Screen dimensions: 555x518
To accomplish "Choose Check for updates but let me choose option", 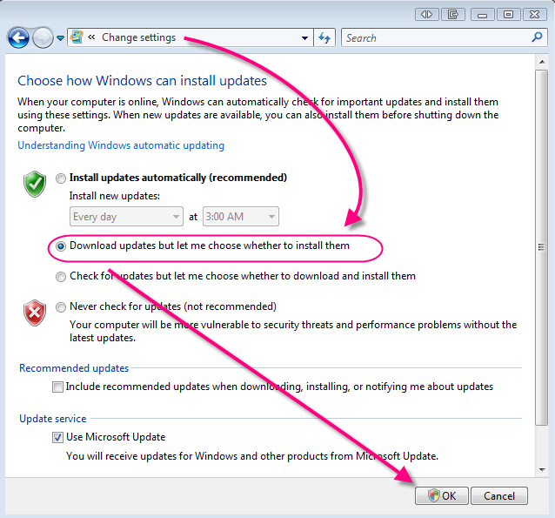I will (60, 277).
